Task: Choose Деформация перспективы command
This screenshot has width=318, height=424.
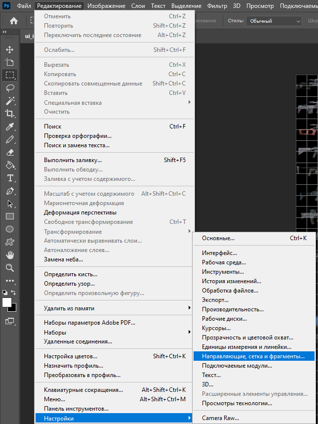Action: click(x=115, y=212)
